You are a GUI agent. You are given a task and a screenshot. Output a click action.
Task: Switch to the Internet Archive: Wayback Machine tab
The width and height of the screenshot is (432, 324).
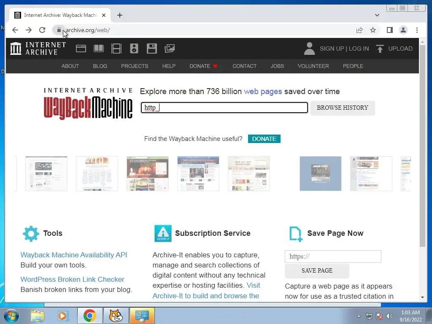60,15
